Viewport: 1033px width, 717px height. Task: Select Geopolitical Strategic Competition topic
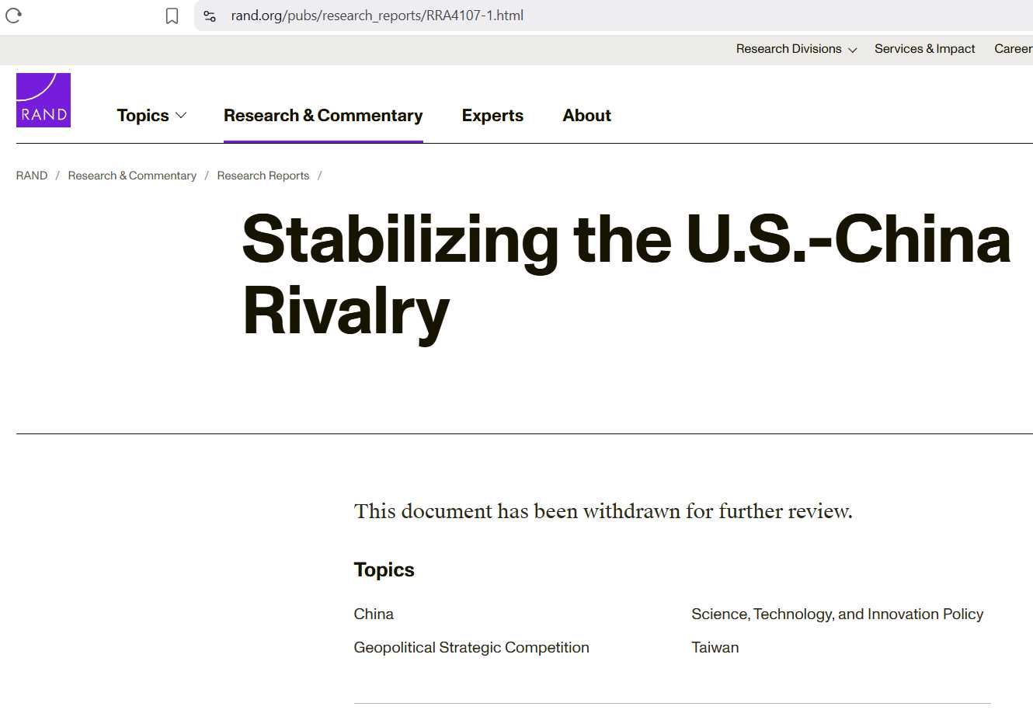471,647
